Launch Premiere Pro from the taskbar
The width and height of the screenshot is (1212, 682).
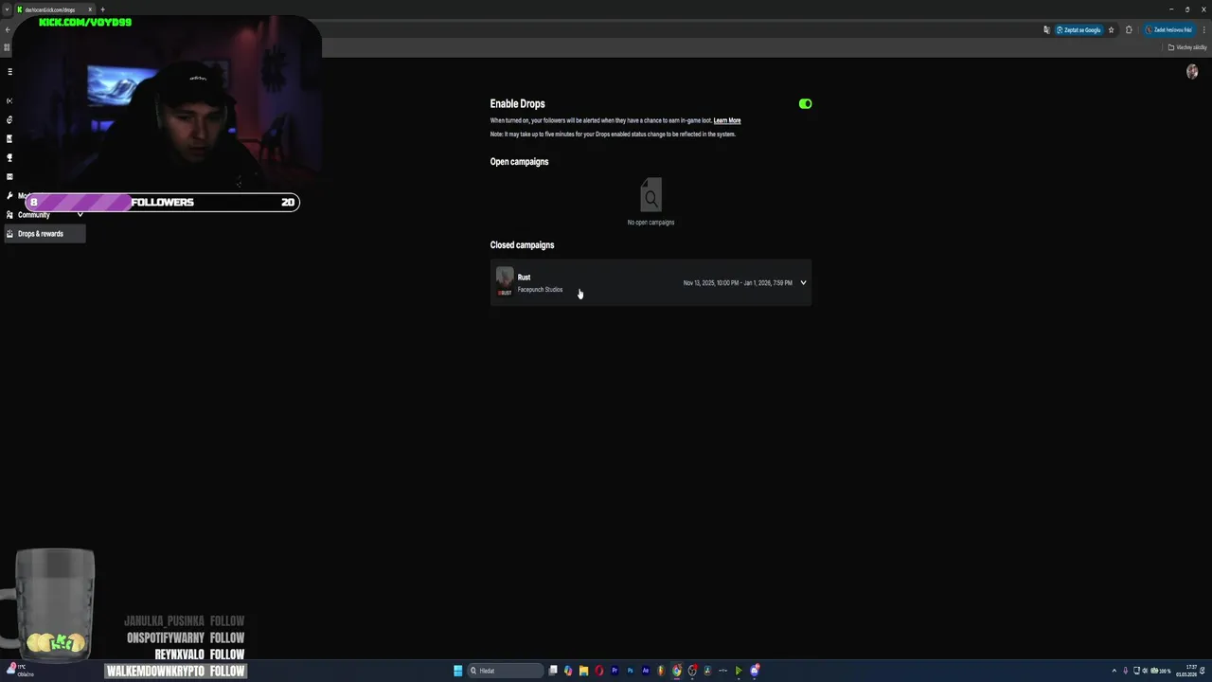coord(615,671)
